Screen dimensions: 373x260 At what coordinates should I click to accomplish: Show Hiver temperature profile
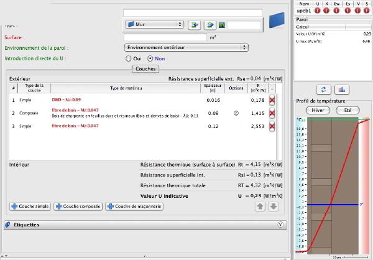pos(318,110)
